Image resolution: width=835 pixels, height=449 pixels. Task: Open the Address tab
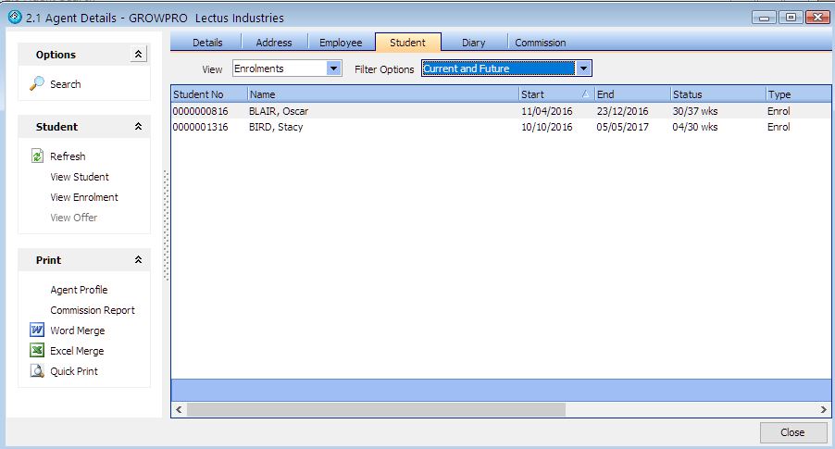coord(274,43)
